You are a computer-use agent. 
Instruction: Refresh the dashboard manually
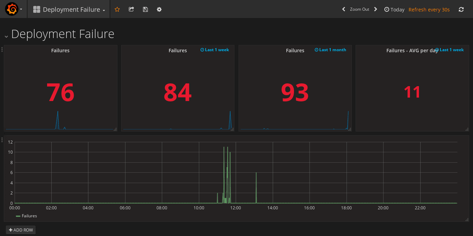tap(461, 9)
